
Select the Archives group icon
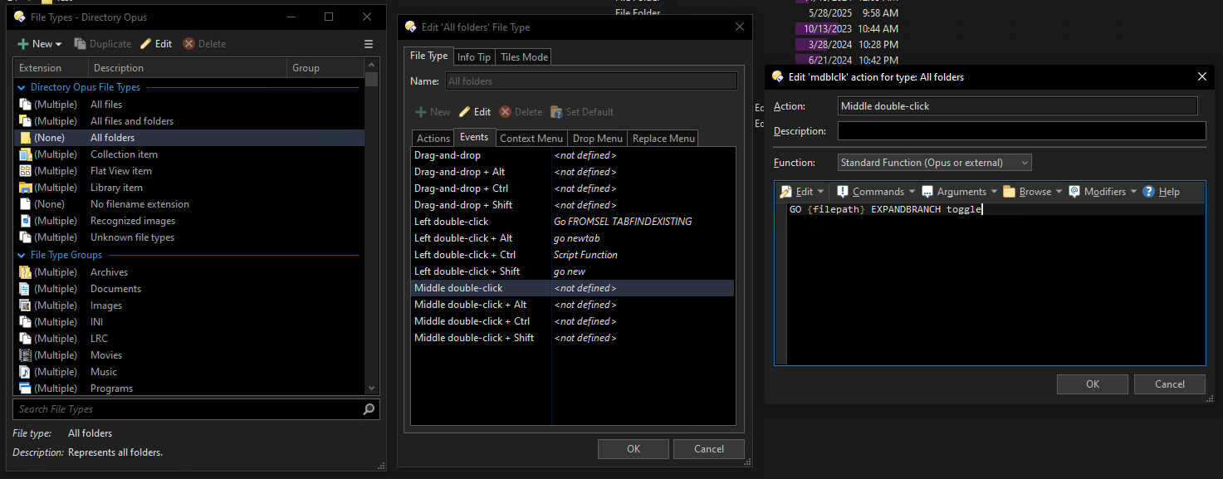(25, 272)
